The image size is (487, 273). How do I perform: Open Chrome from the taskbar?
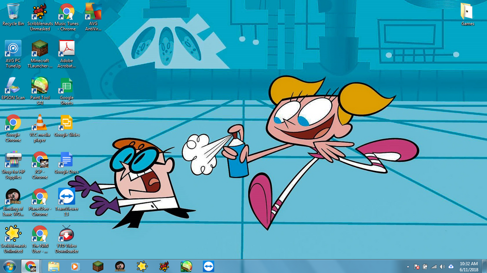click(30, 266)
